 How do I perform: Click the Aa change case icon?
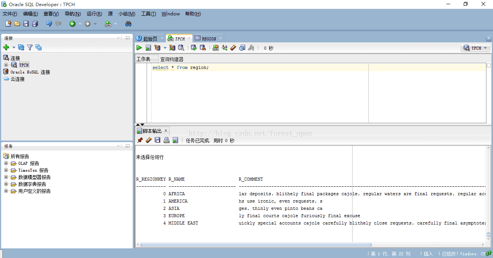tap(225, 48)
